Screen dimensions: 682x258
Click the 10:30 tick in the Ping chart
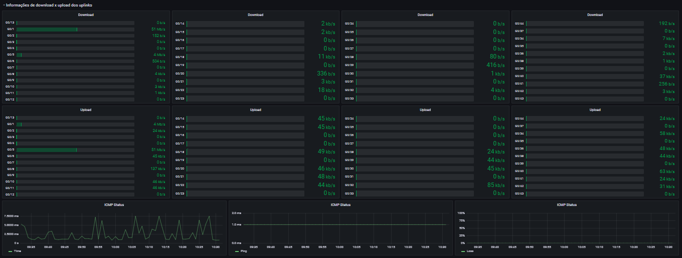[x=442, y=246]
